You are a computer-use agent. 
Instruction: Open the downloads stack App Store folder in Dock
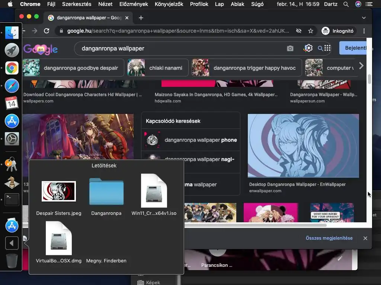pos(12,225)
